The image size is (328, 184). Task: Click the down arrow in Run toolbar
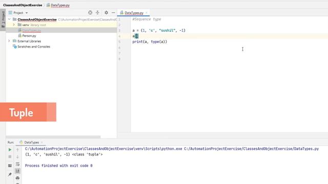(x=17, y=157)
